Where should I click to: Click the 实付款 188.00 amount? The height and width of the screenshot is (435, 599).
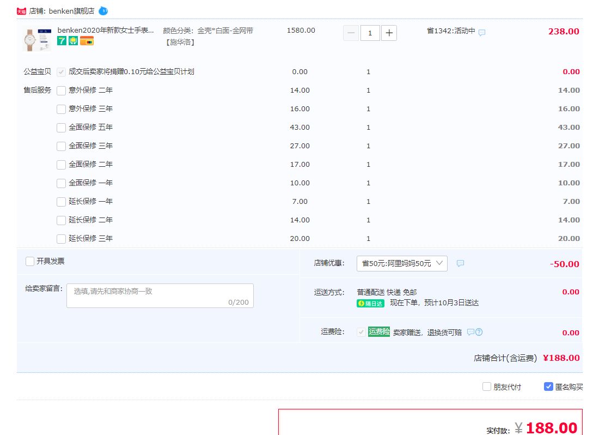551,428
